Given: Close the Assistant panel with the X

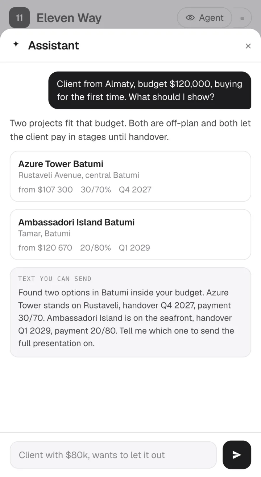Looking at the screenshot, I should pos(248,46).
